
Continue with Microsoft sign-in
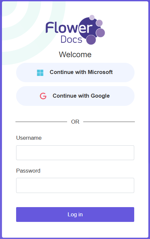coord(75,72)
